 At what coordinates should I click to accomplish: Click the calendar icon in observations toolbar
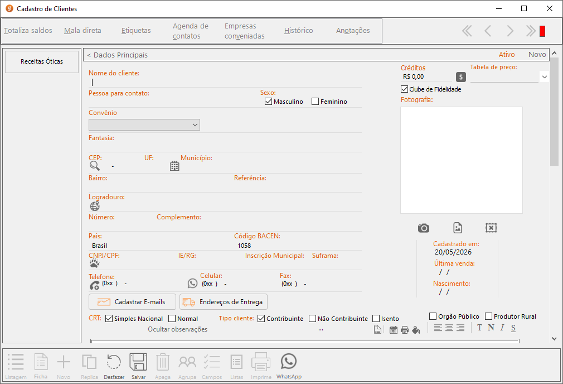tap(394, 330)
